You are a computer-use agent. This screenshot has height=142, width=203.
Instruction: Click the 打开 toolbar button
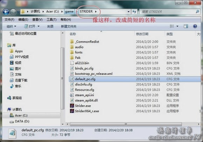coord(30,26)
